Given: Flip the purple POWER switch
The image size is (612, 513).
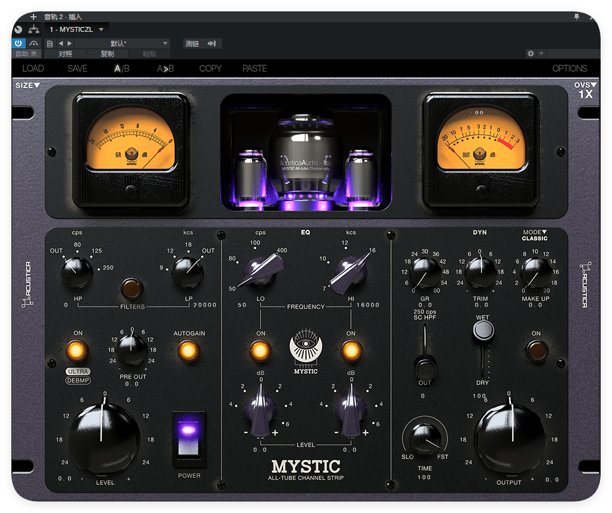Looking at the screenshot, I should (189, 439).
